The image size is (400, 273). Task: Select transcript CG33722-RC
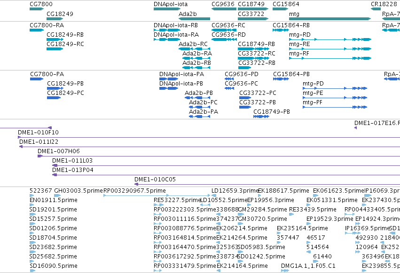(257, 54)
